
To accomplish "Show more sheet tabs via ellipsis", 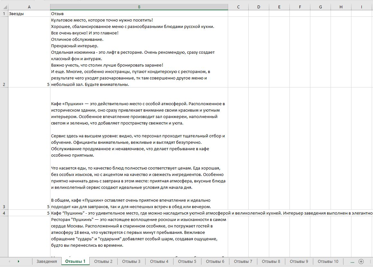I will [x=352, y=261].
